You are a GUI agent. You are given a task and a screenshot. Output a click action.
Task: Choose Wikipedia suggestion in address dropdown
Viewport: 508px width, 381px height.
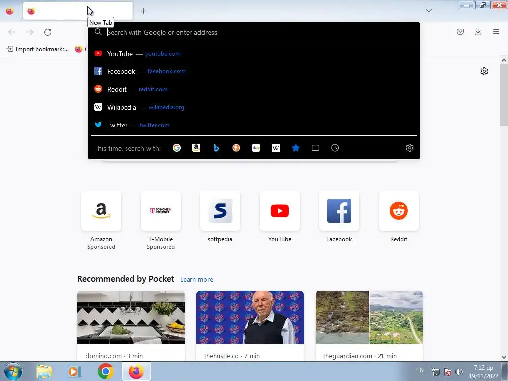pos(254,107)
